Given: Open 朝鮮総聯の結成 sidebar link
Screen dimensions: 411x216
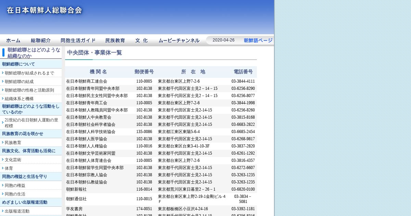Looking at the screenshot, I should coord(19,82).
